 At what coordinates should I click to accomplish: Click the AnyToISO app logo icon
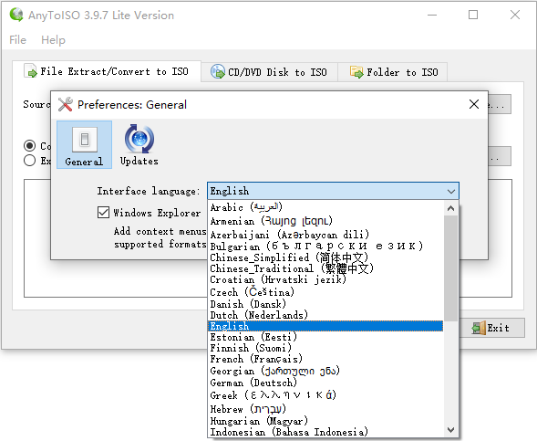(16, 15)
